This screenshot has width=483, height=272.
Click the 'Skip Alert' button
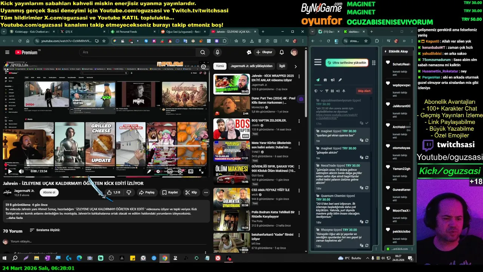point(364,91)
